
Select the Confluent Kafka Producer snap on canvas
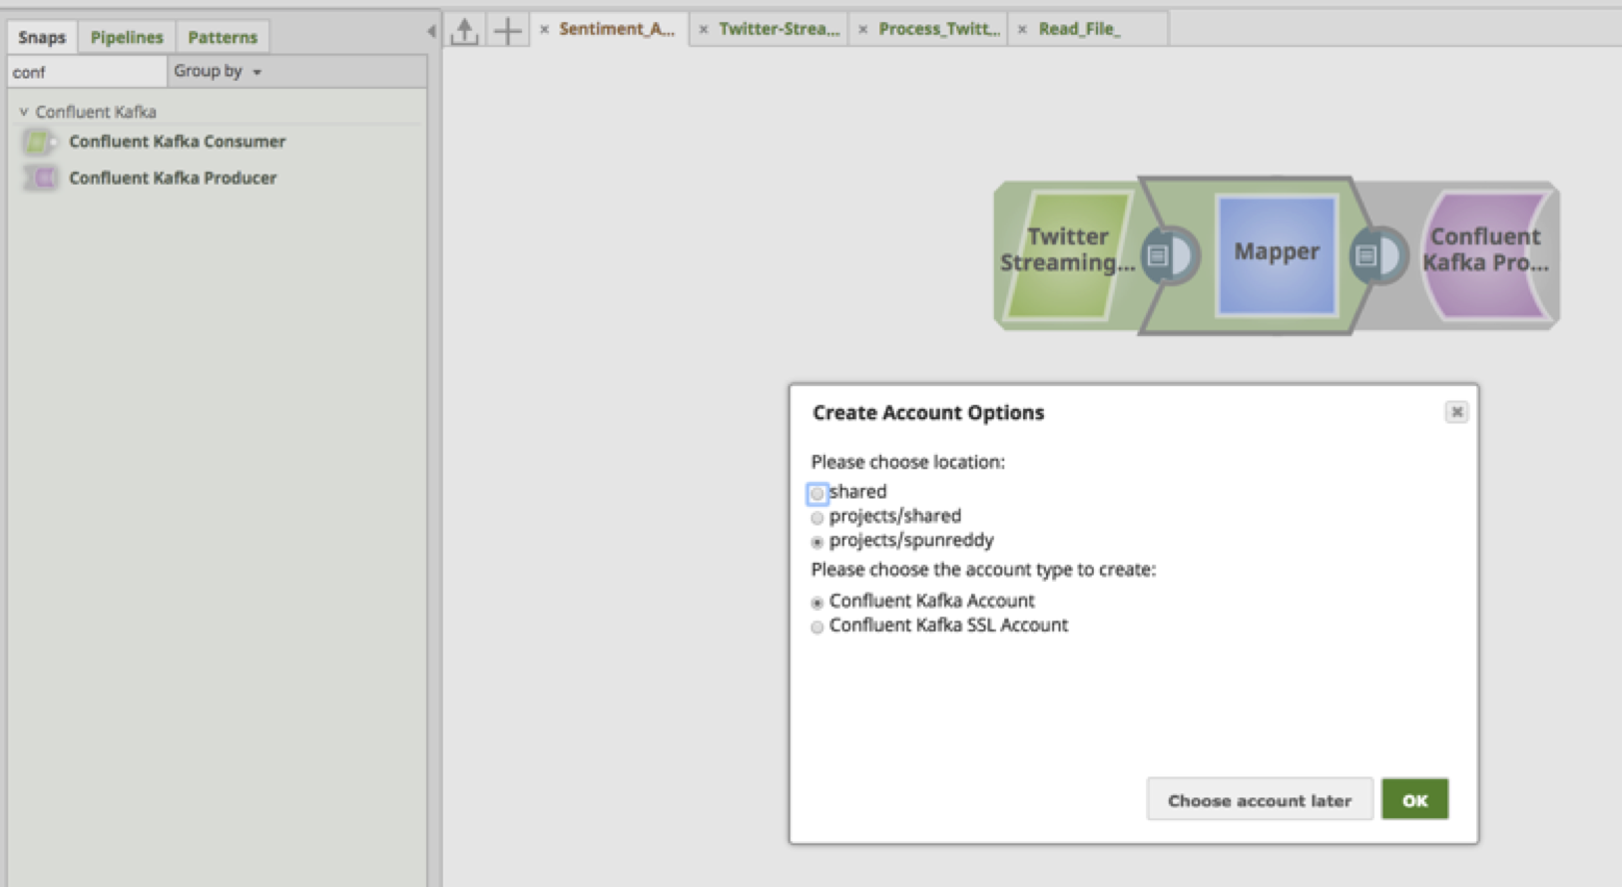tap(1485, 255)
